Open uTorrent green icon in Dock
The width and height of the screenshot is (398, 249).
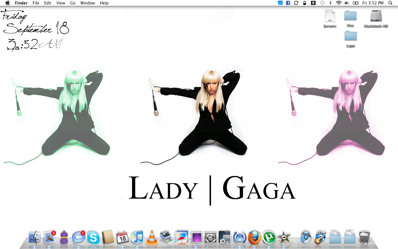tap(269, 237)
